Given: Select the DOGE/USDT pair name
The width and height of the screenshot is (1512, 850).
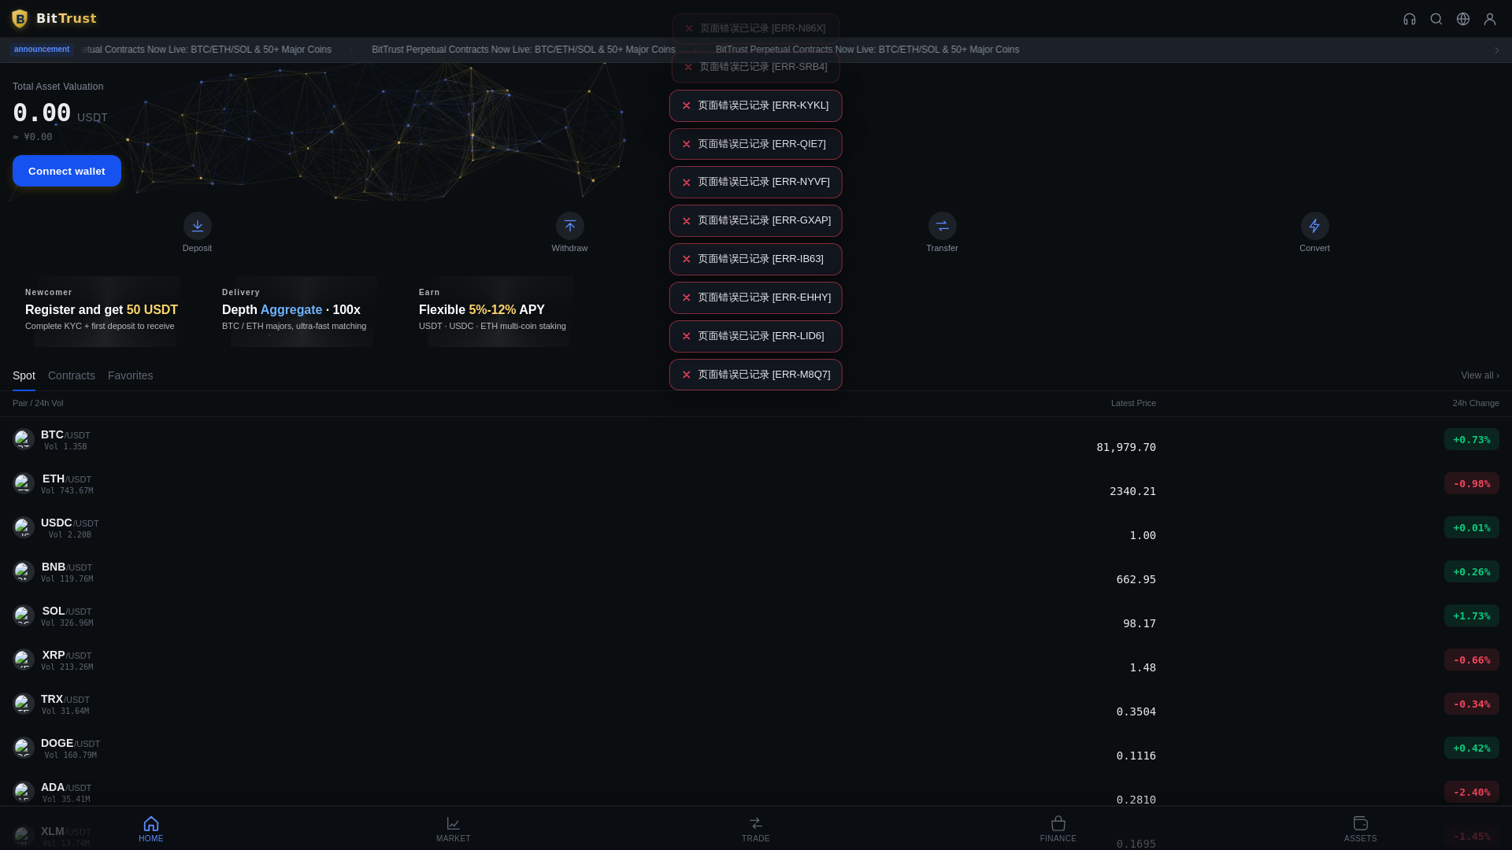Looking at the screenshot, I should click(x=70, y=743).
